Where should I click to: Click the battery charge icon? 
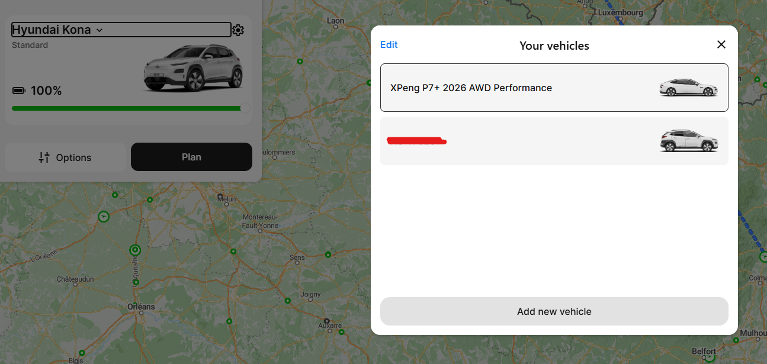point(19,91)
